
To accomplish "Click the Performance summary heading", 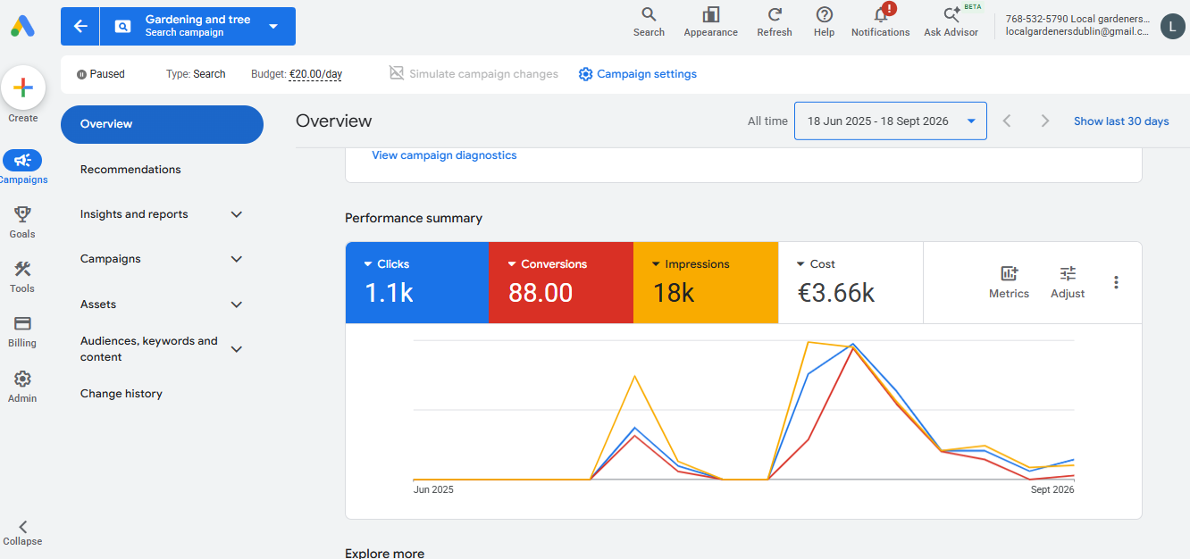I will (x=414, y=218).
